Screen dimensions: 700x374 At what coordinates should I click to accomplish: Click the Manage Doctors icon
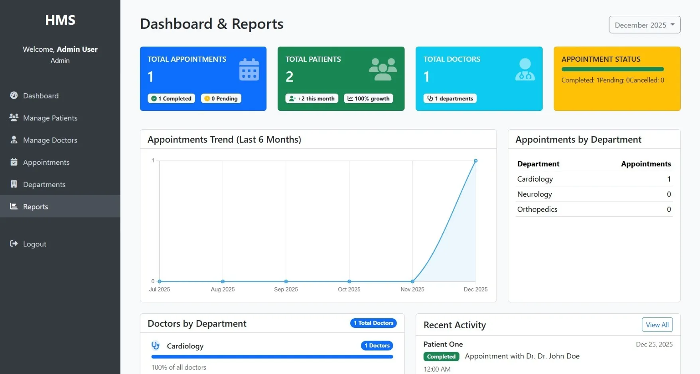[x=14, y=140]
